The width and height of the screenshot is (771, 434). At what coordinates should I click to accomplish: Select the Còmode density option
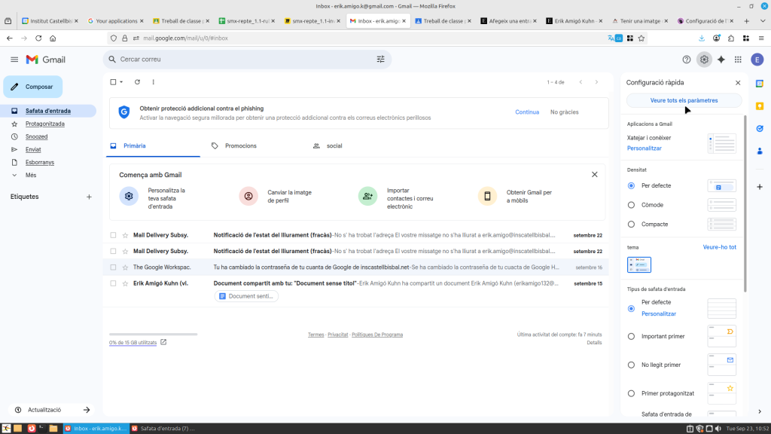(x=631, y=205)
